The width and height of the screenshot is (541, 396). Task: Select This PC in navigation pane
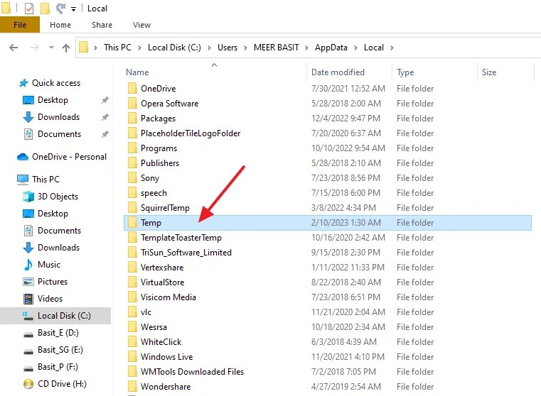45,180
